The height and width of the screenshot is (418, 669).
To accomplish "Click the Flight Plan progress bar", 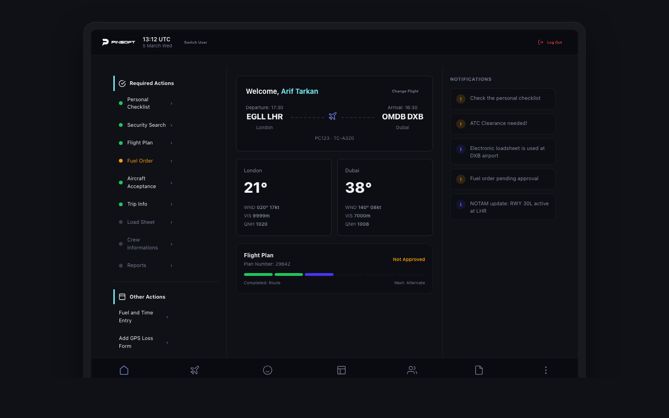I will tap(334, 274).
